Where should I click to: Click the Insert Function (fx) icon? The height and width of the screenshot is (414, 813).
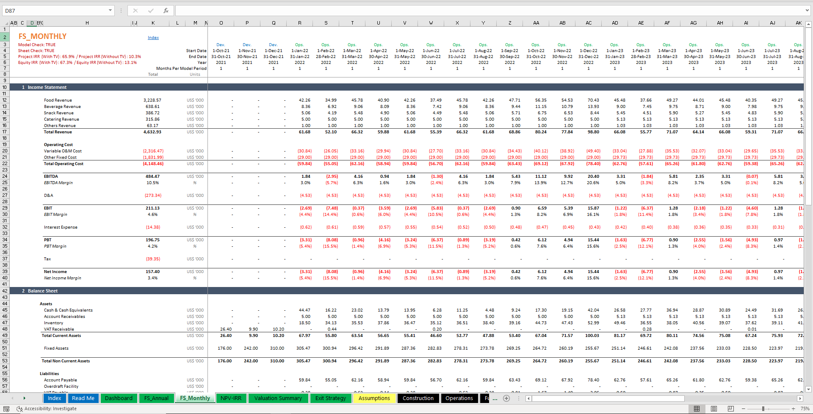click(x=166, y=11)
